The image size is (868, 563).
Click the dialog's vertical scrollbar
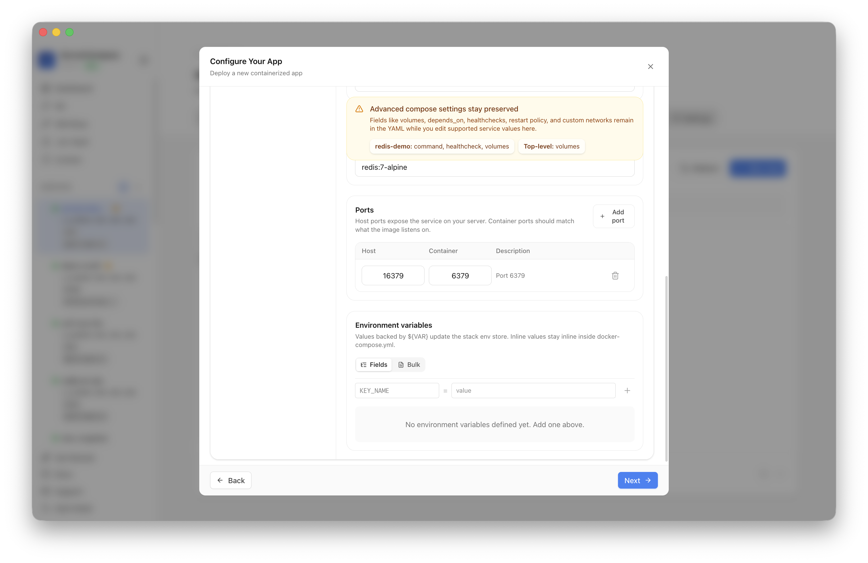(666, 369)
